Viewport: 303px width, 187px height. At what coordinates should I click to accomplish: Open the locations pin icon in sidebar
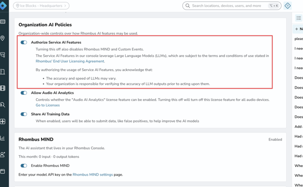(3, 38)
